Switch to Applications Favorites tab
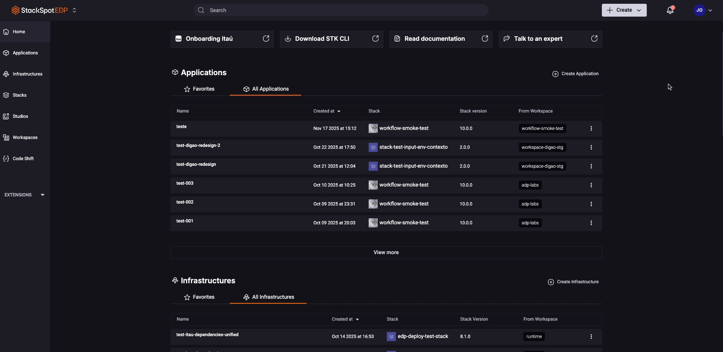This screenshot has height=352, width=723. 199,89
